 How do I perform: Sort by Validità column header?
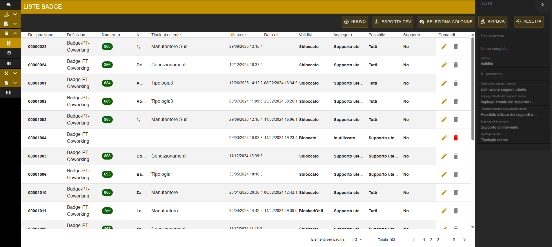306,35
